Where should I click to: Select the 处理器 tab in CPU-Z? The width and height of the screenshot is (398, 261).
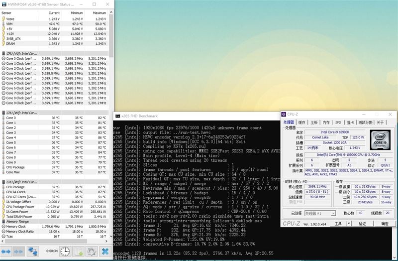(289, 122)
